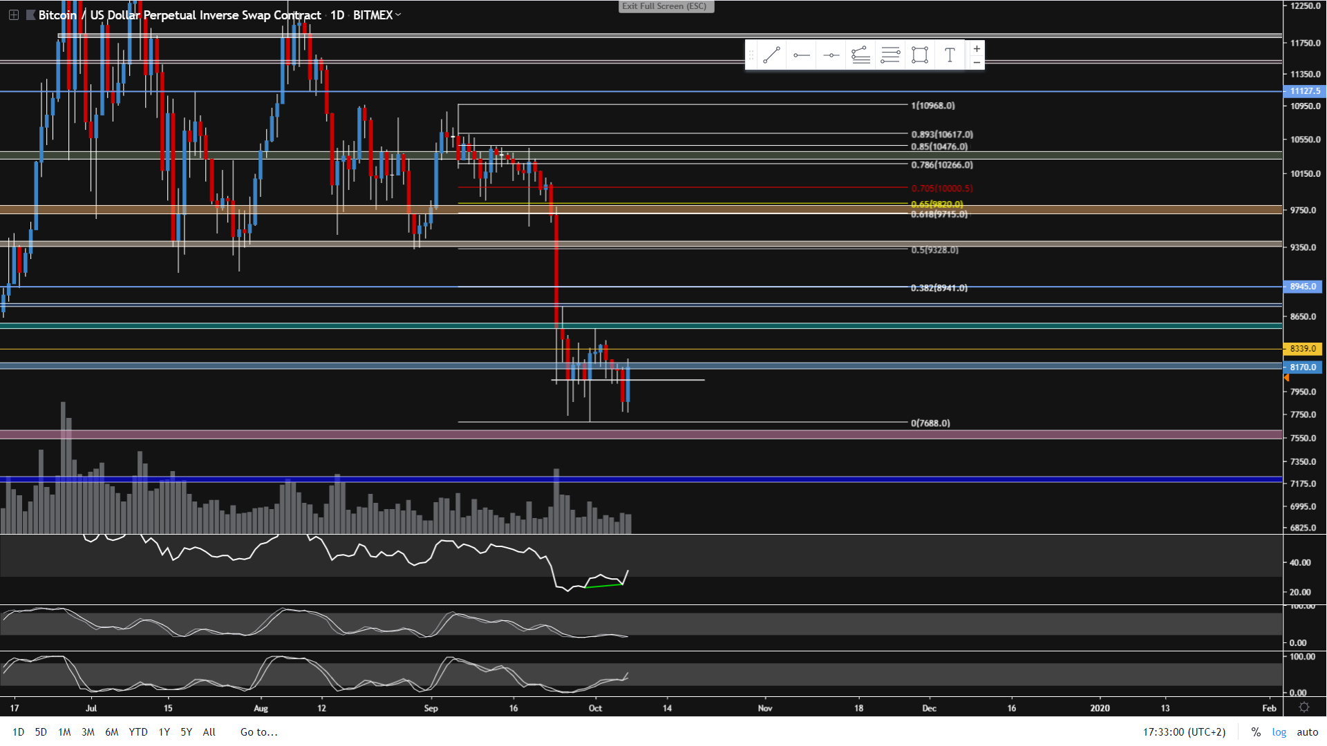Select the Horizontal Ray tool
Viewport: 1327px width, 746px height.
click(x=802, y=55)
